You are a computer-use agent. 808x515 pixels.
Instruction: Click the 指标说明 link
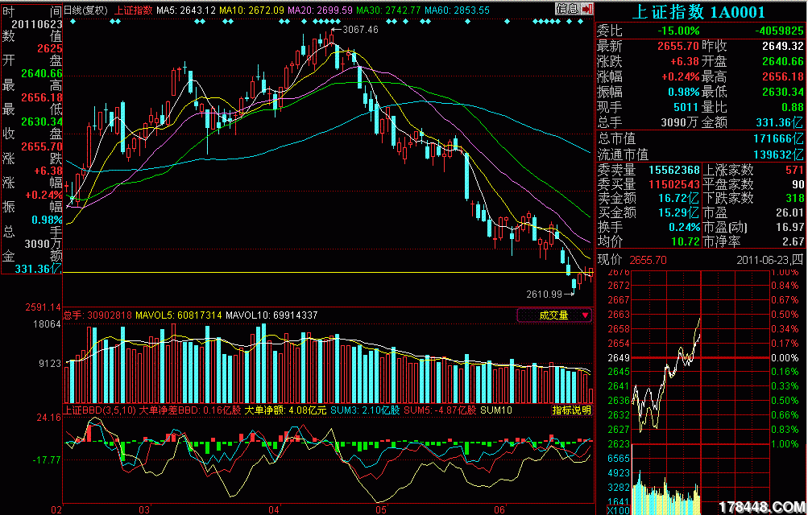571,410
